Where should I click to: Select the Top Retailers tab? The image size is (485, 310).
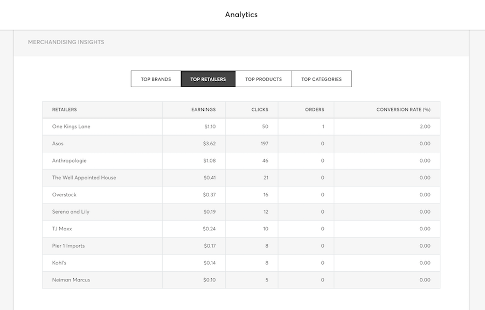(208, 79)
